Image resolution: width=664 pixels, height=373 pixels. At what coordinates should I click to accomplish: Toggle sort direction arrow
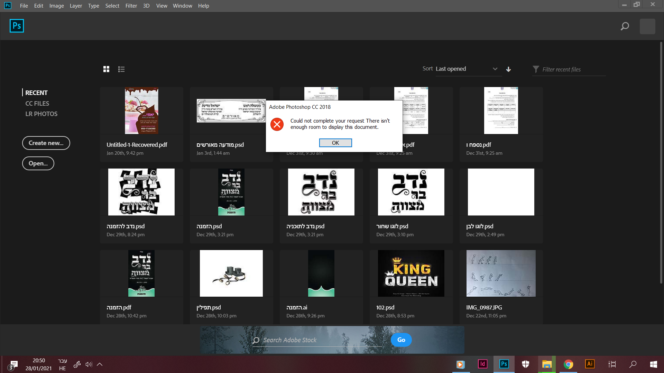click(x=508, y=69)
